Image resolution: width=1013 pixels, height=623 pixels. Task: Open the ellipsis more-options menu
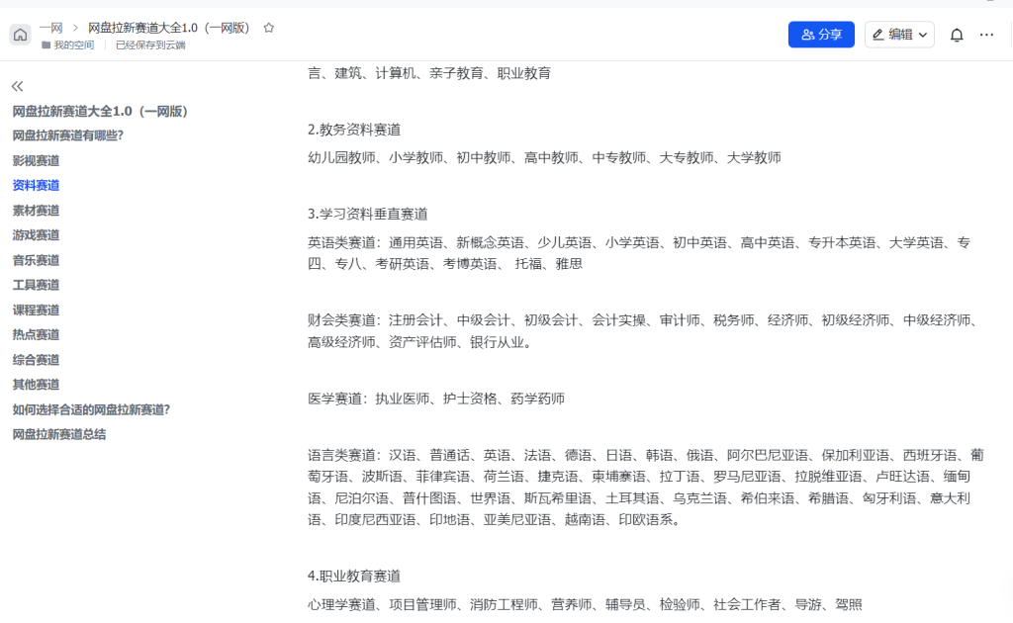tap(986, 34)
